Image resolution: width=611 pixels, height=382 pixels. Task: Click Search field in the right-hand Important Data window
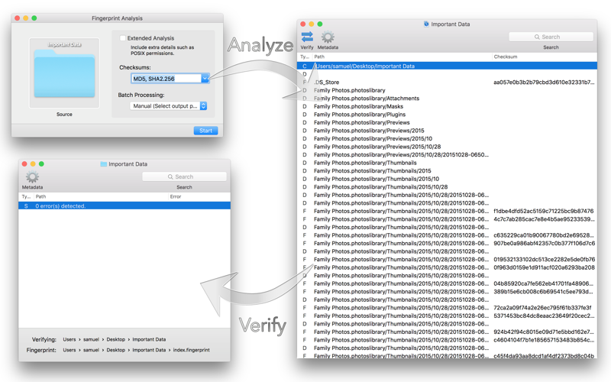click(551, 37)
